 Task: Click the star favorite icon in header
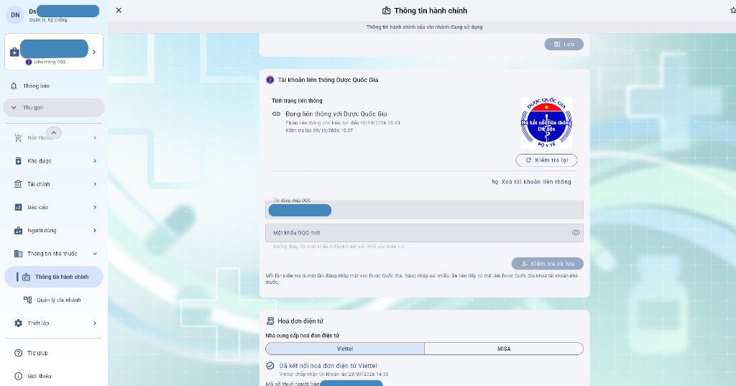pos(732,10)
